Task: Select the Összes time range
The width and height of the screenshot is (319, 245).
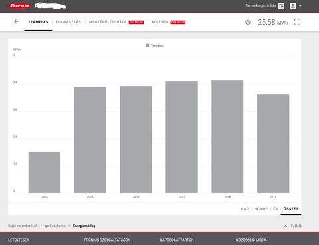Action: pos(291,209)
